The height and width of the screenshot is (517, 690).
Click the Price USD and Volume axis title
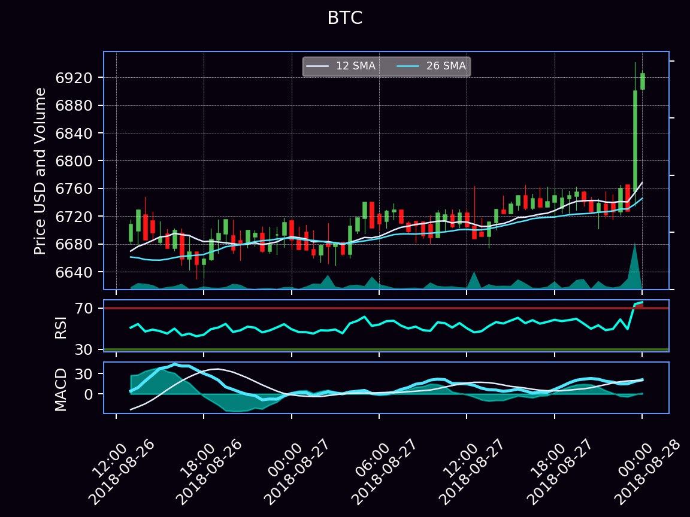point(40,171)
